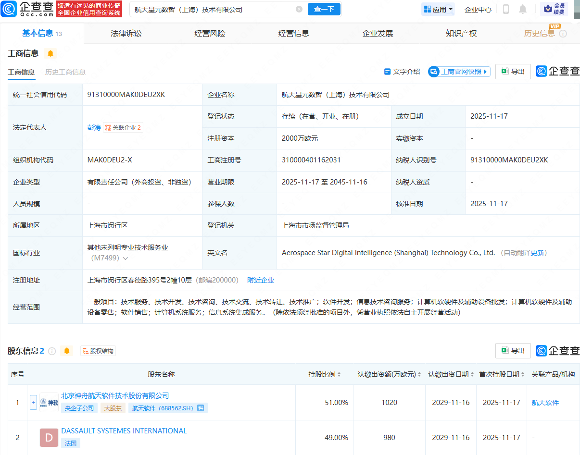Open the mobile phone app icon
Image resolution: width=580 pixels, height=455 pixels.
click(x=506, y=9)
